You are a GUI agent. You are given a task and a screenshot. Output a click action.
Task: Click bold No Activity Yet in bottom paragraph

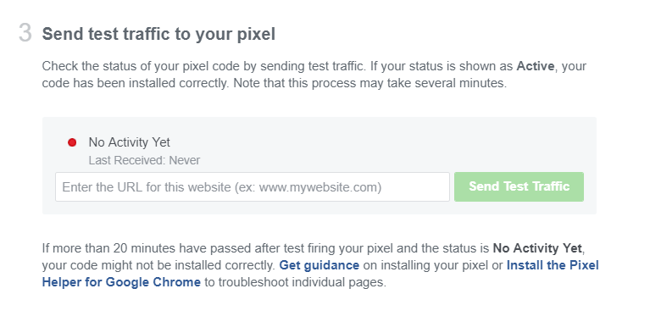click(x=537, y=248)
